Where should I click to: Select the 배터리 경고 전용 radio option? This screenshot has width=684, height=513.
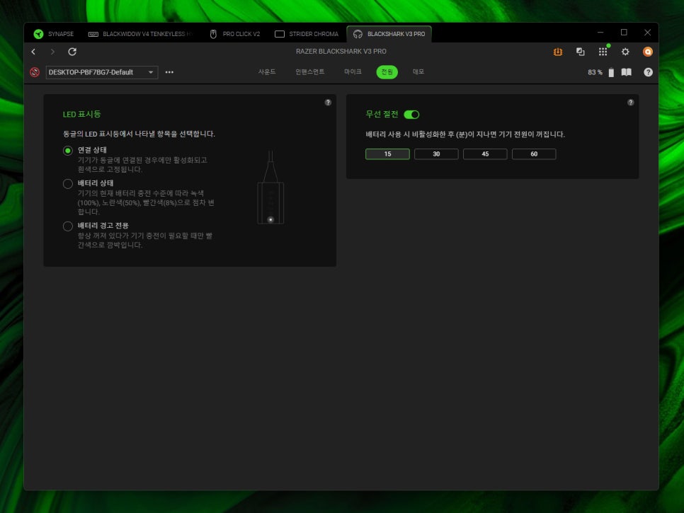click(68, 226)
